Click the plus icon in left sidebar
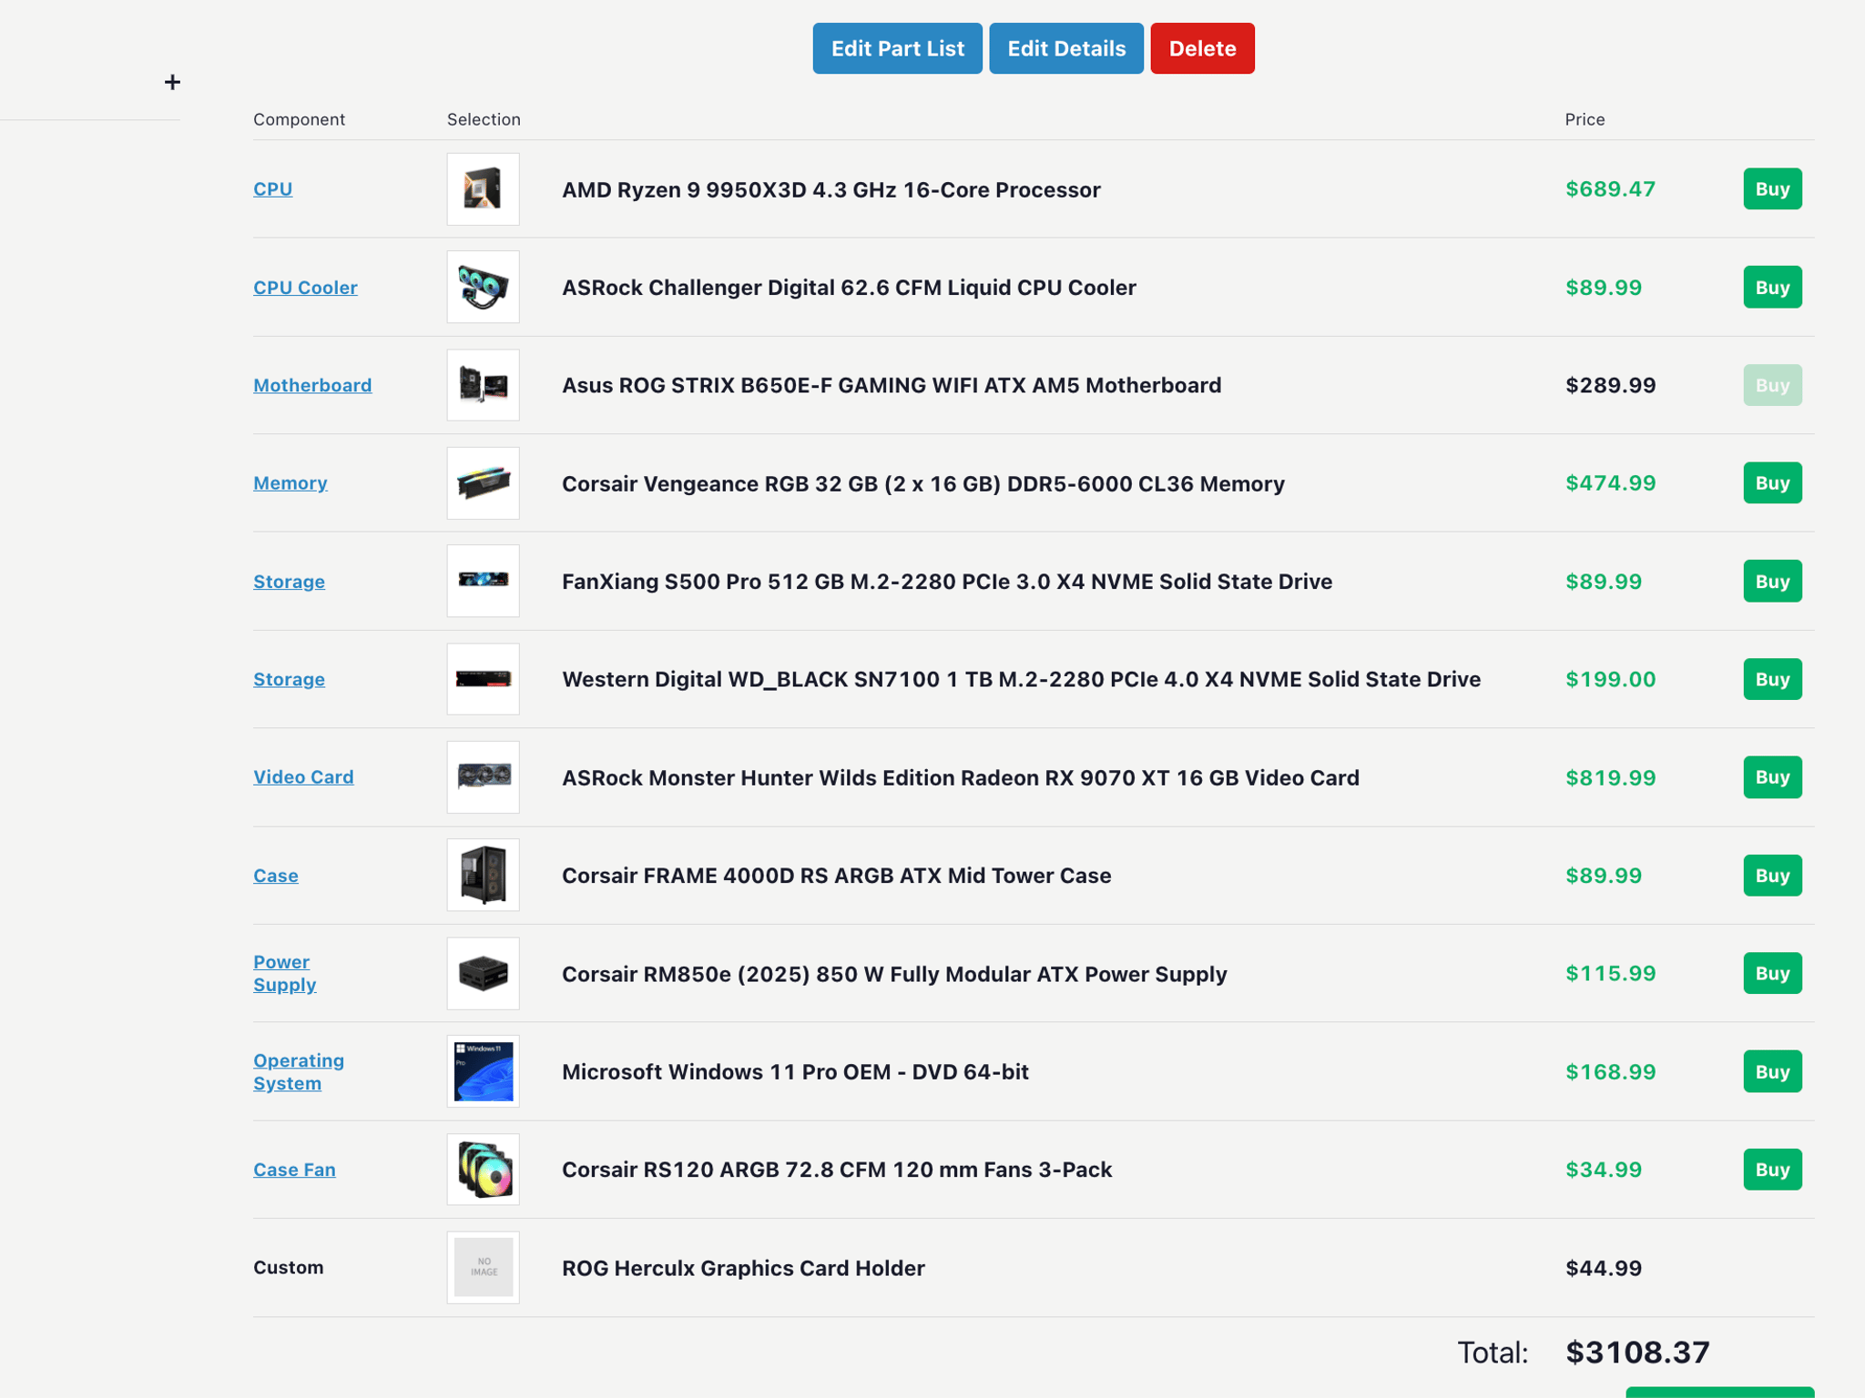The width and height of the screenshot is (1865, 1398). coord(172,83)
